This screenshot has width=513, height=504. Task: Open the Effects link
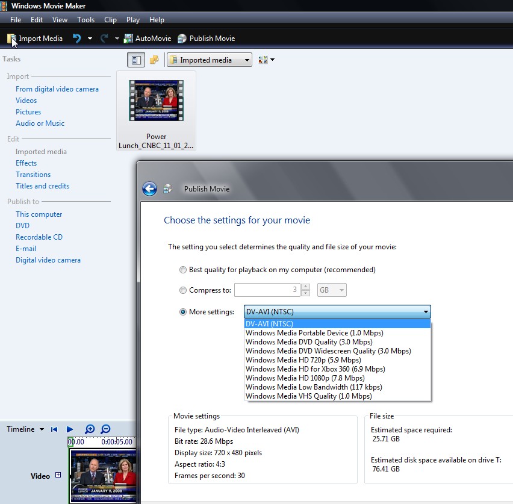click(x=26, y=163)
